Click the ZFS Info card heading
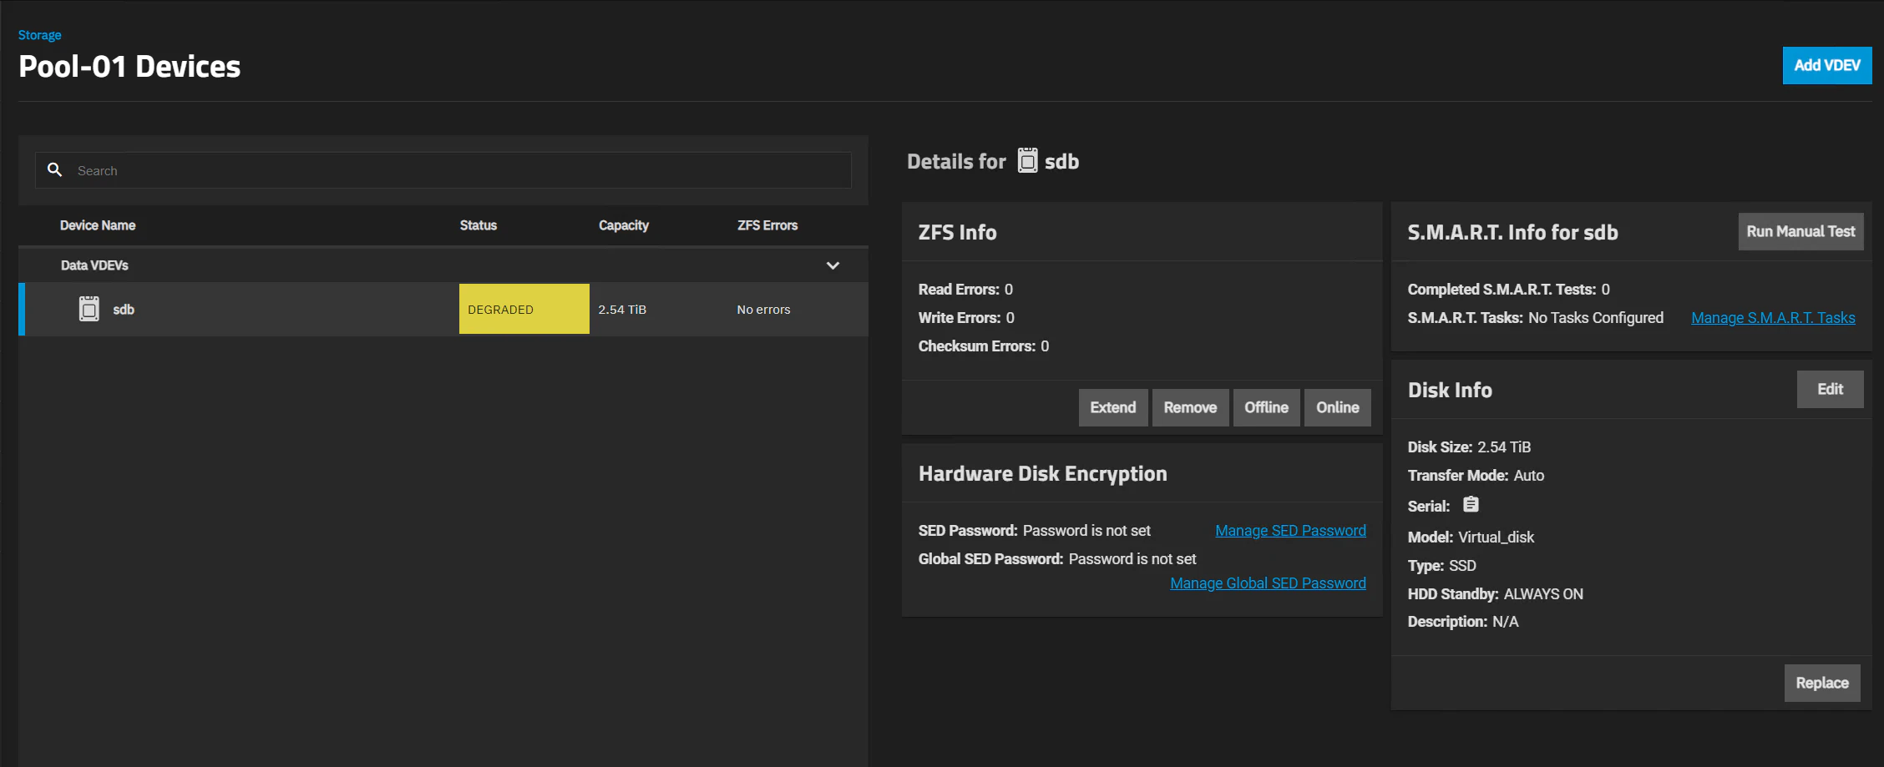The width and height of the screenshot is (1884, 767). click(x=957, y=232)
